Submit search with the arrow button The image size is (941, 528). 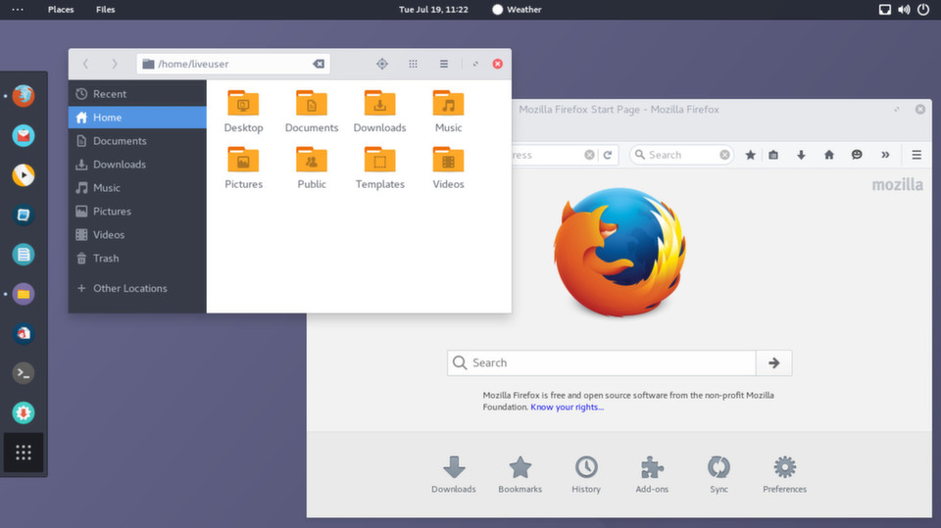[x=774, y=362]
